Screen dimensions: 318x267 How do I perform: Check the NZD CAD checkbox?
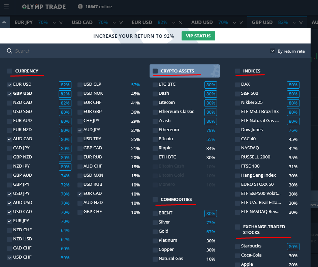coord(9,103)
